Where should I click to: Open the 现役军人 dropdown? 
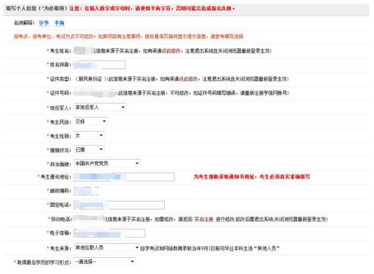[x=100, y=107]
